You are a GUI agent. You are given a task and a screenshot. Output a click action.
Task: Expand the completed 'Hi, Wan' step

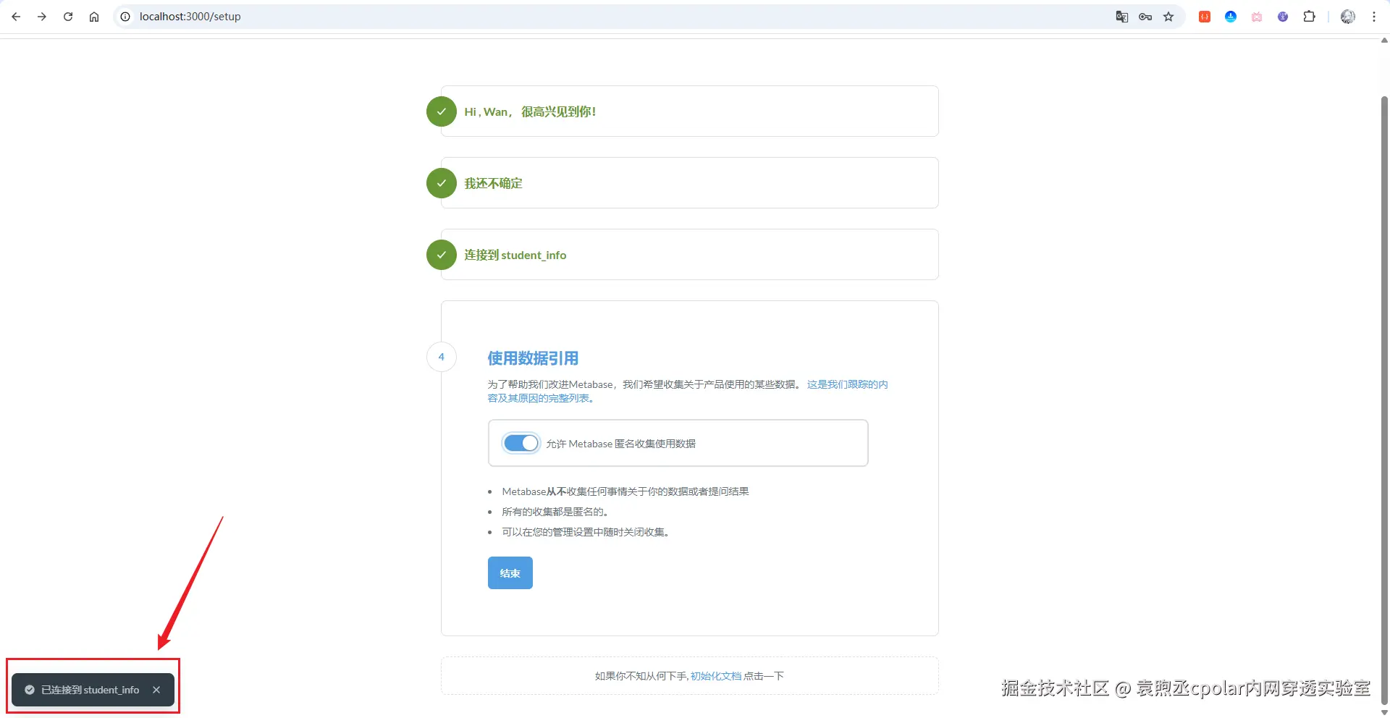[689, 111]
